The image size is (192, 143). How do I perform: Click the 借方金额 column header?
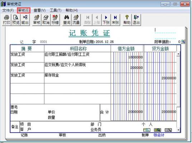pyautogui.click(x=126, y=49)
